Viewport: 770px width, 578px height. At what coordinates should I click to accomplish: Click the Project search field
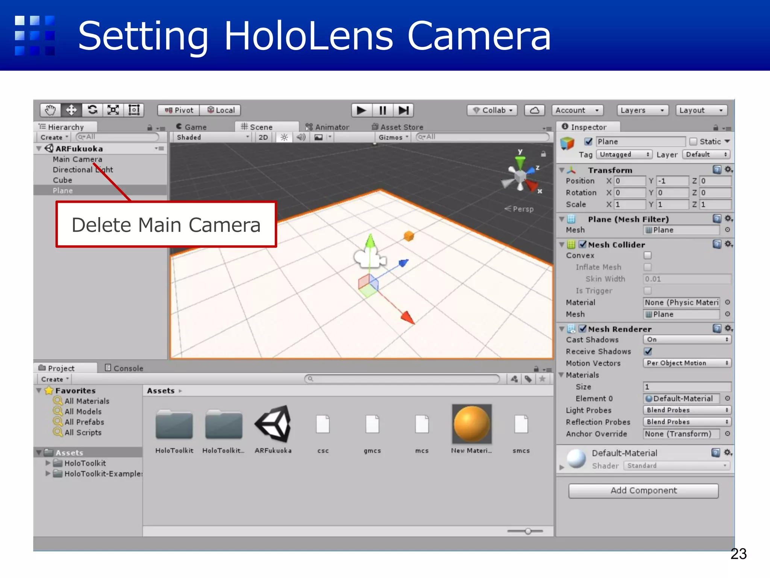[402, 379]
